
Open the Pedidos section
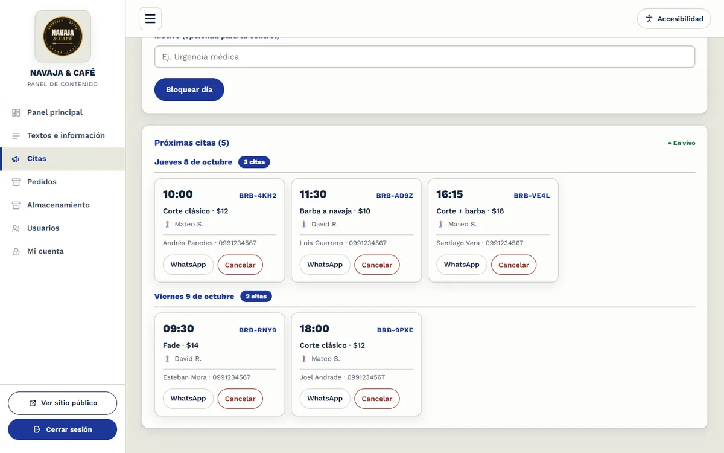tap(63, 182)
